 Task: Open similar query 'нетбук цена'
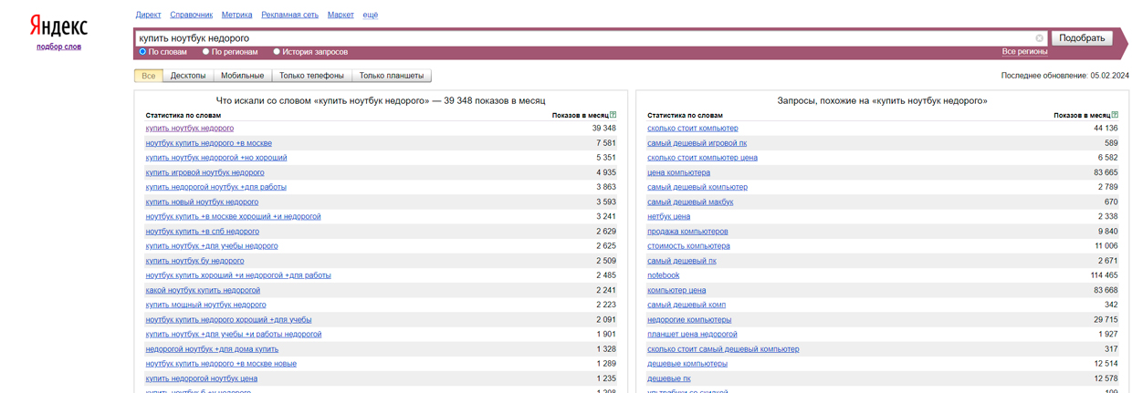pyautogui.click(x=668, y=217)
